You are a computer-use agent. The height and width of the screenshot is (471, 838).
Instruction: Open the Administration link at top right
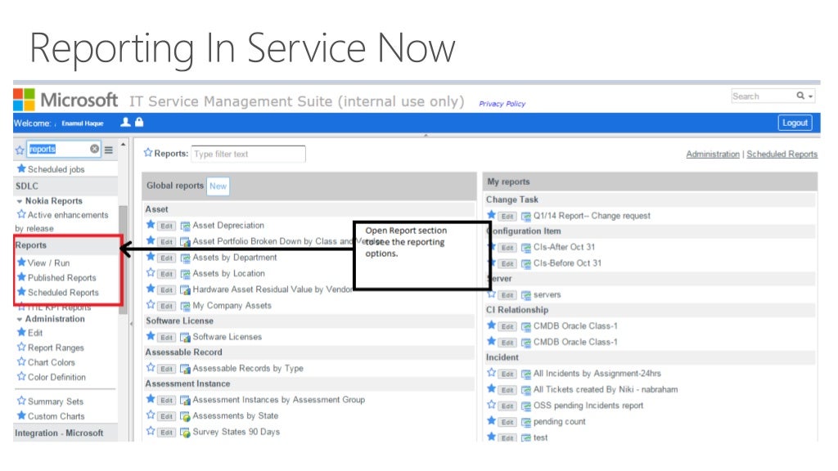(x=713, y=155)
